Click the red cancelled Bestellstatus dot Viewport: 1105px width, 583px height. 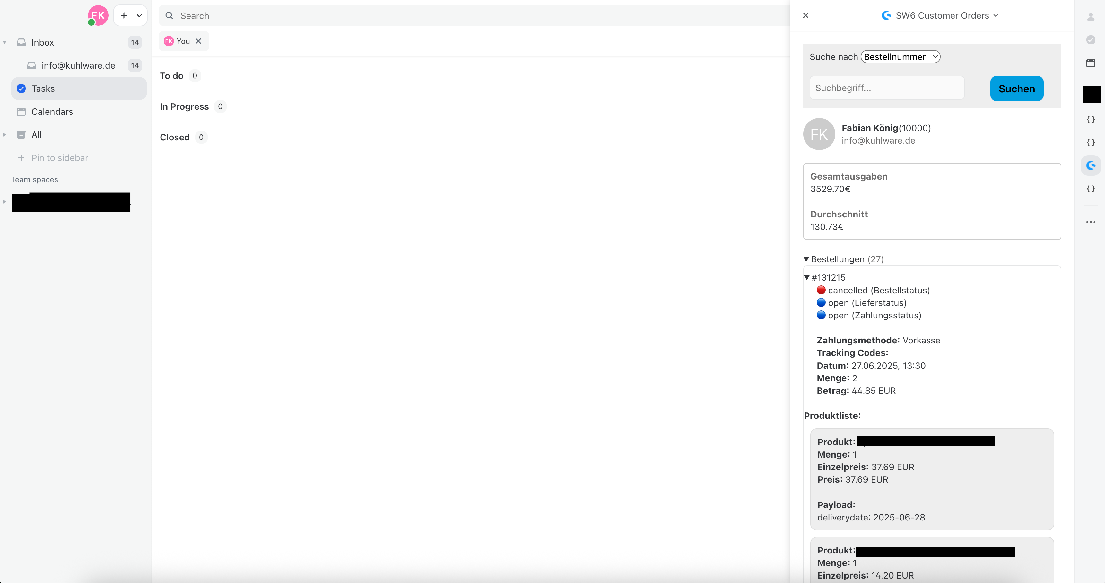point(821,290)
